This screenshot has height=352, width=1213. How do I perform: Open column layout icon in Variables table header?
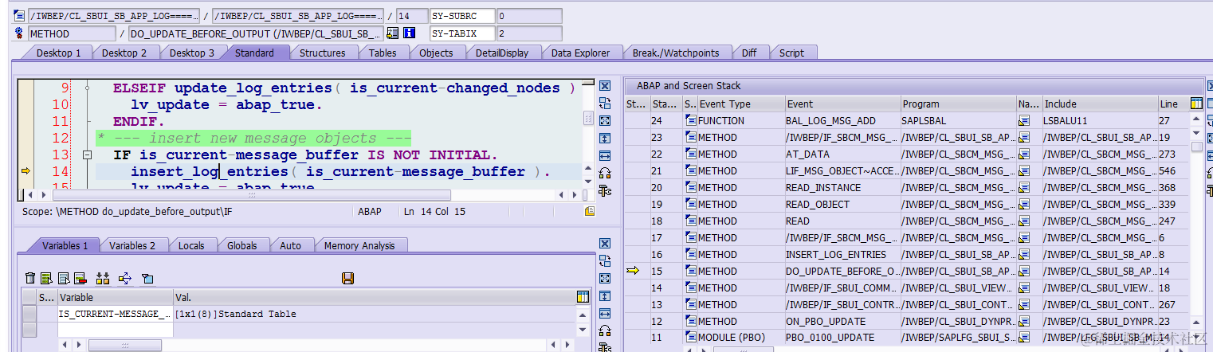click(x=583, y=297)
